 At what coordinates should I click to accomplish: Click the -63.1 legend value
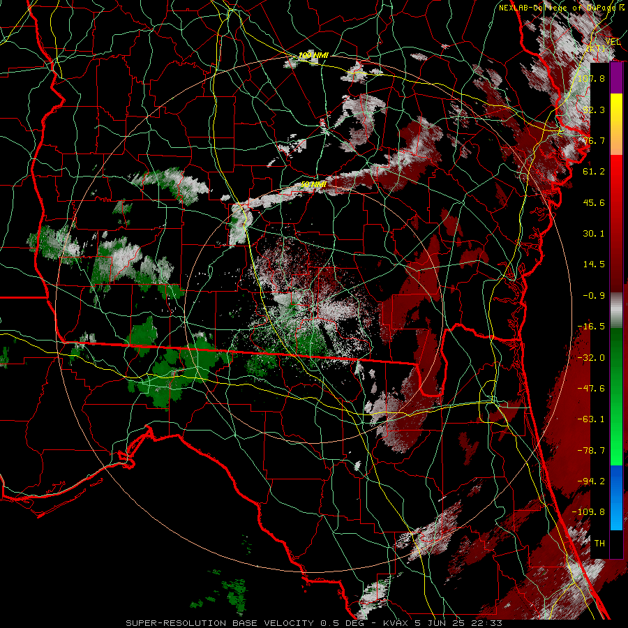click(591, 419)
